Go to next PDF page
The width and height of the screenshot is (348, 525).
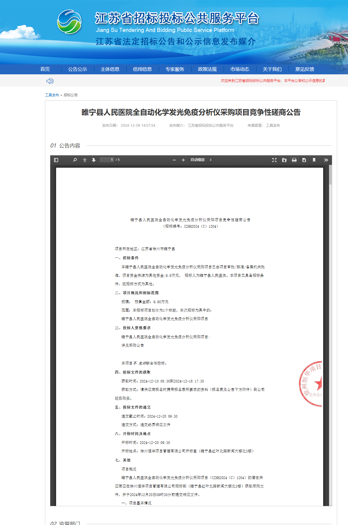pos(94,160)
